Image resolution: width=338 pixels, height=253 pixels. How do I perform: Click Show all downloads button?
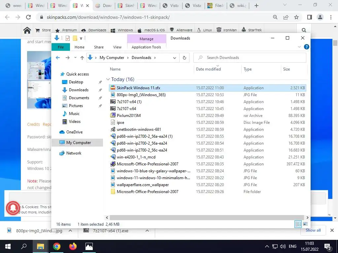coord(313,230)
